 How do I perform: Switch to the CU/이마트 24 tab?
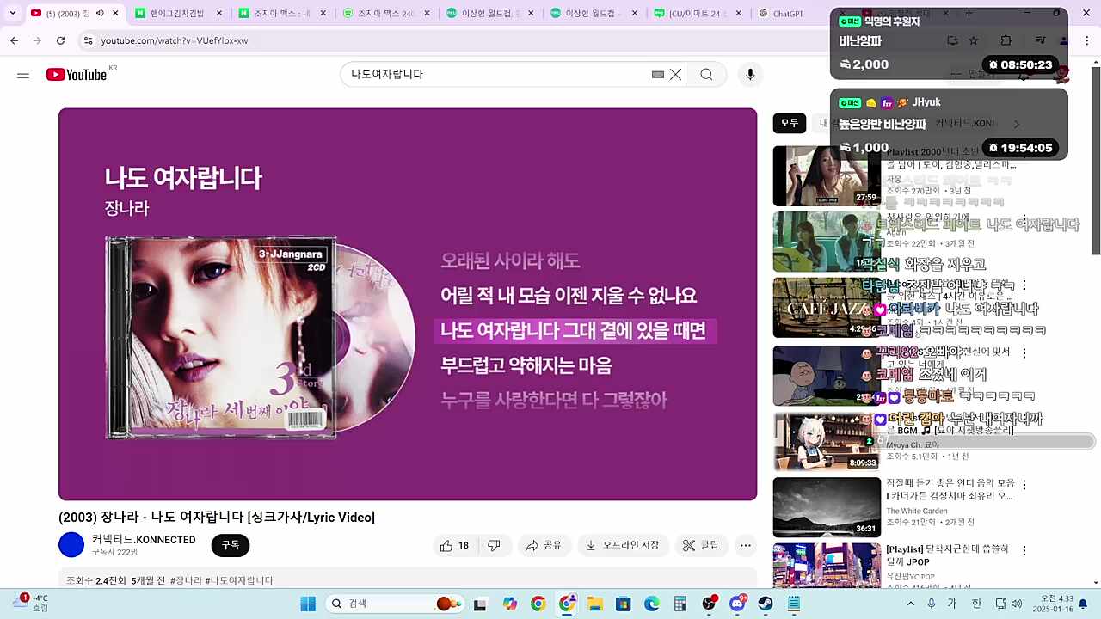[698, 14]
